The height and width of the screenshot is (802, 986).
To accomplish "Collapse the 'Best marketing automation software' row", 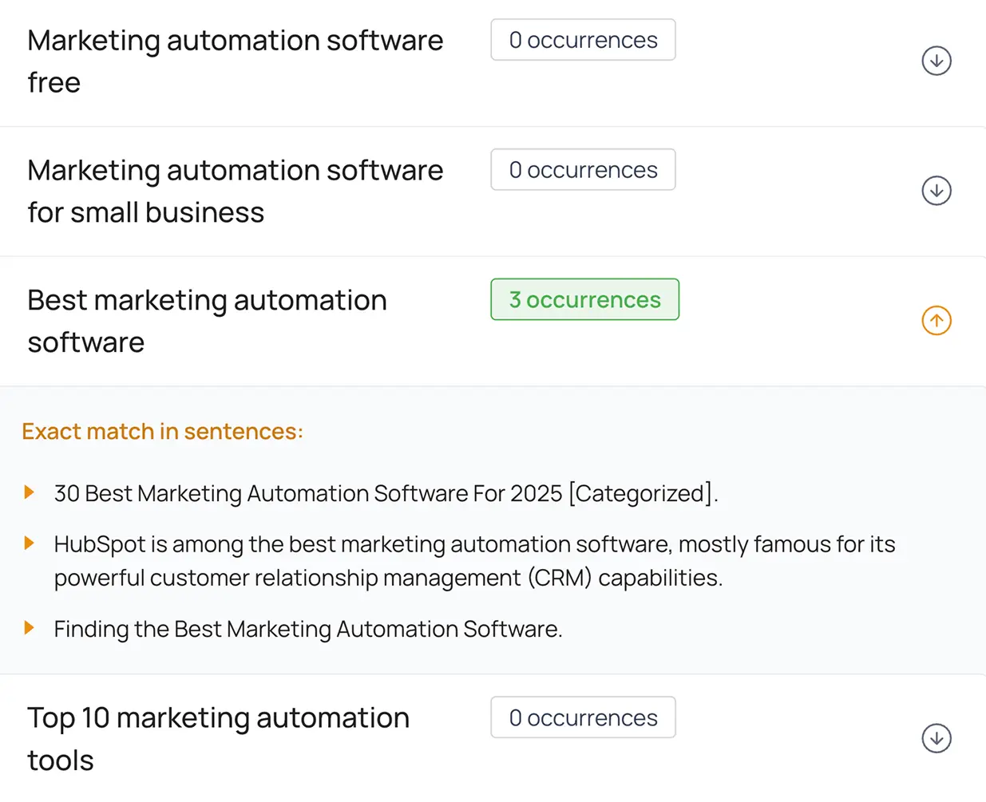I will [936, 321].
